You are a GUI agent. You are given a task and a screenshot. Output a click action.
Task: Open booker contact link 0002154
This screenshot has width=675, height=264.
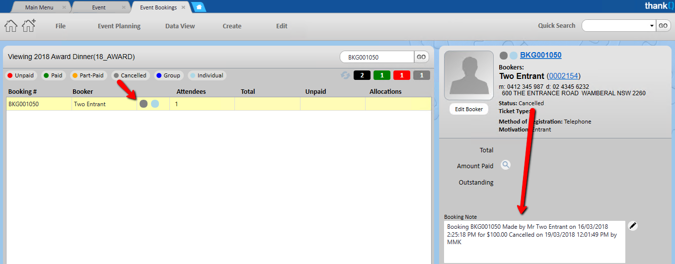click(x=563, y=76)
